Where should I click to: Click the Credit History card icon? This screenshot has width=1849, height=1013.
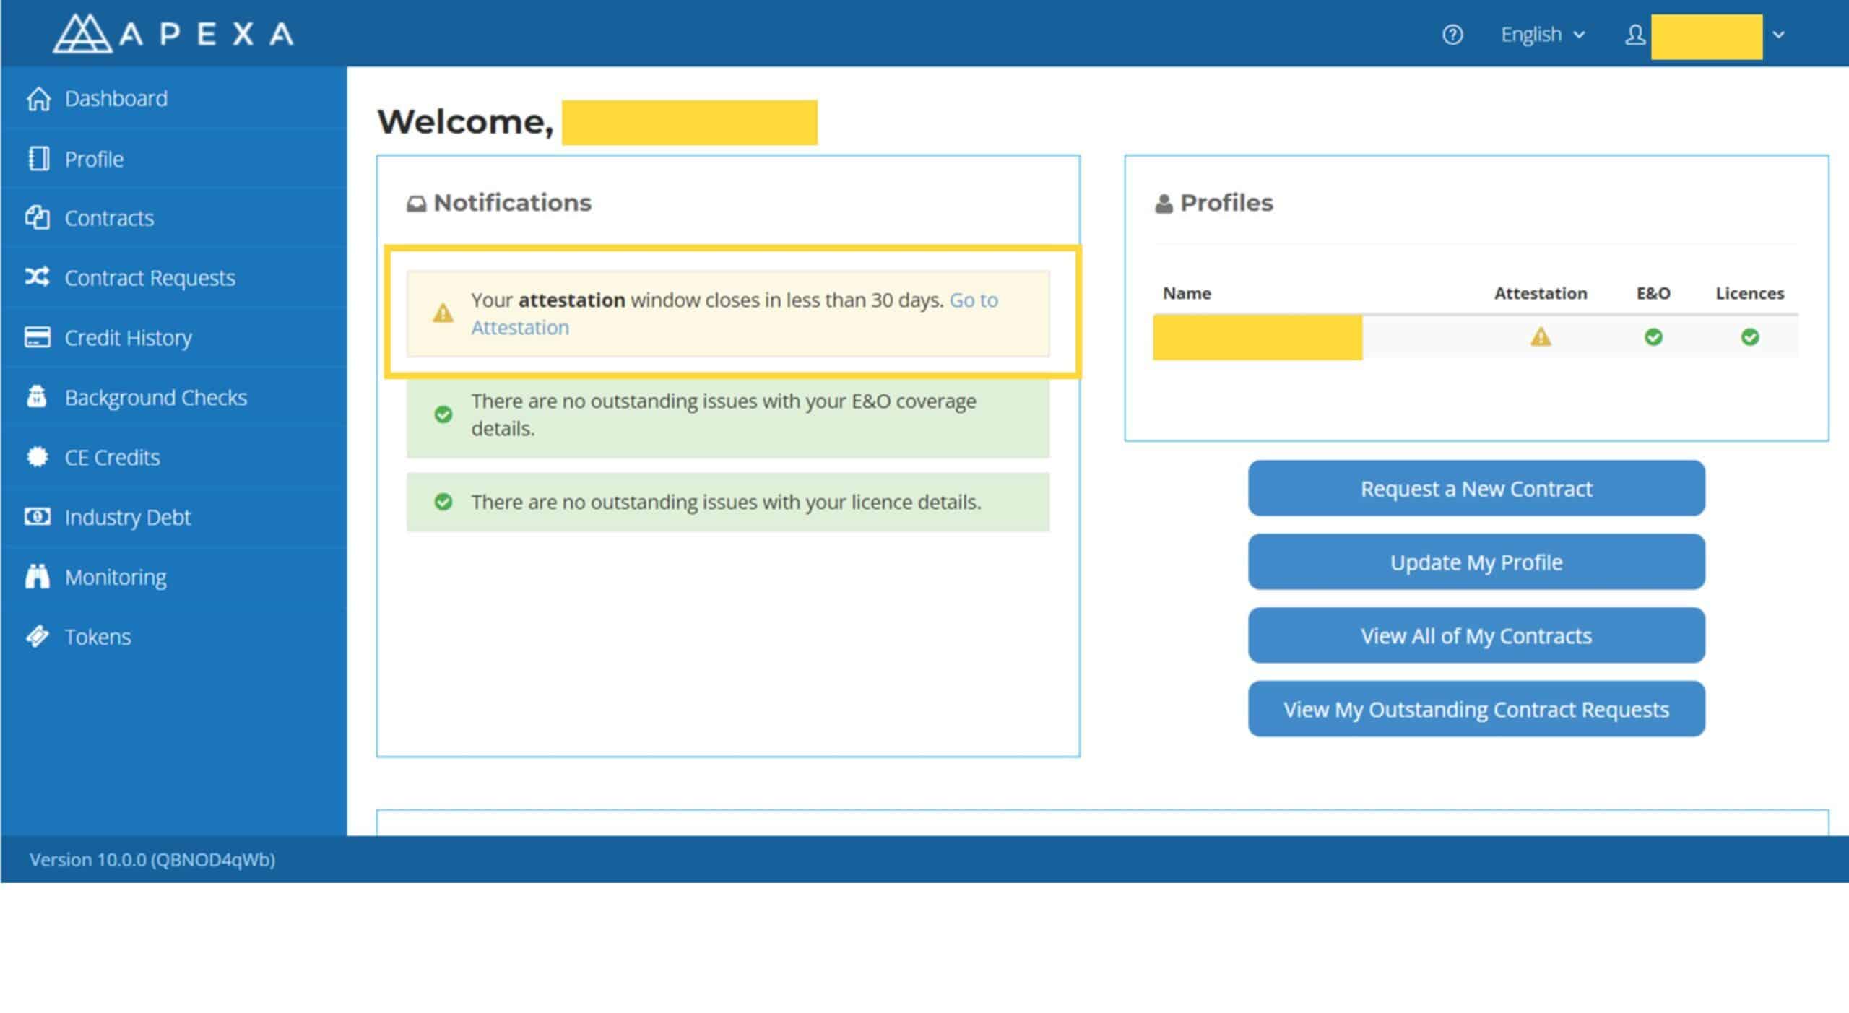(38, 337)
